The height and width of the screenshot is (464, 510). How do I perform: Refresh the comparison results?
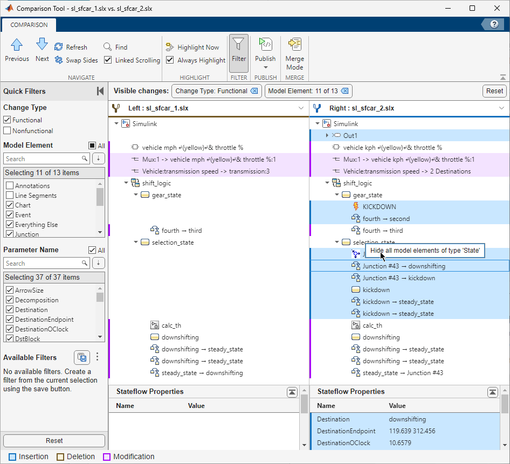(x=75, y=47)
